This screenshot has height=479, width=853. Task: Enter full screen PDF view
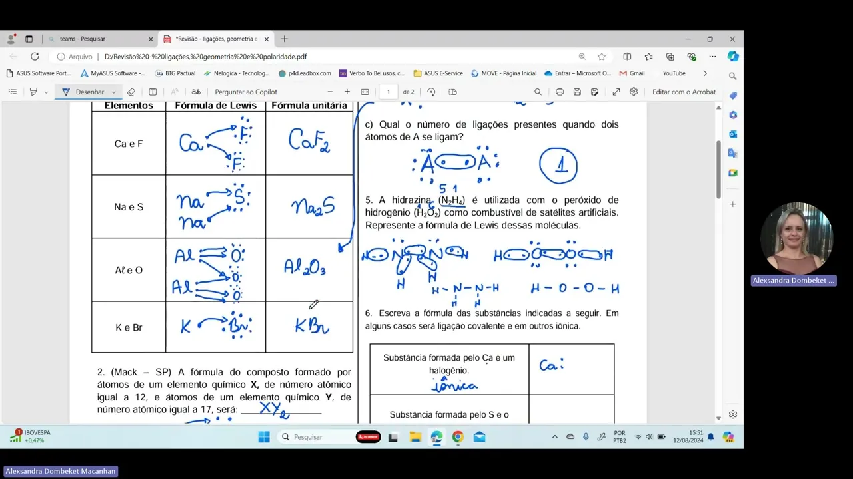pos(616,92)
